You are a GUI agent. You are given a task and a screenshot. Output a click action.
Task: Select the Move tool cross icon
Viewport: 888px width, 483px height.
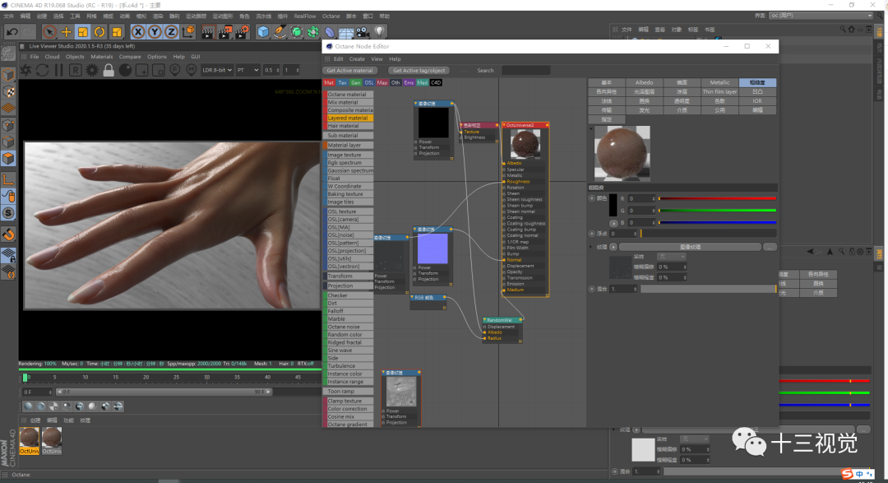pyautogui.click(x=67, y=32)
